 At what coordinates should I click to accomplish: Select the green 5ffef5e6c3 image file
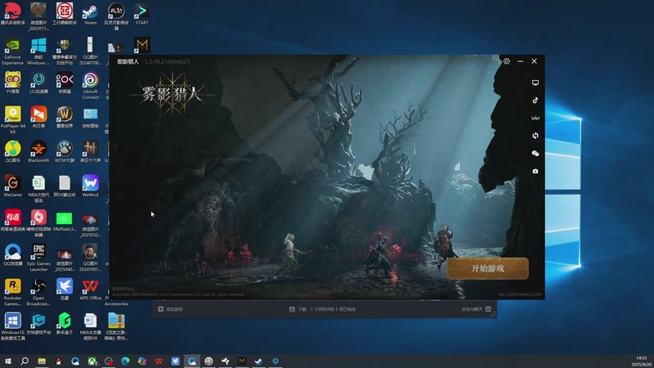tap(65, 221)
